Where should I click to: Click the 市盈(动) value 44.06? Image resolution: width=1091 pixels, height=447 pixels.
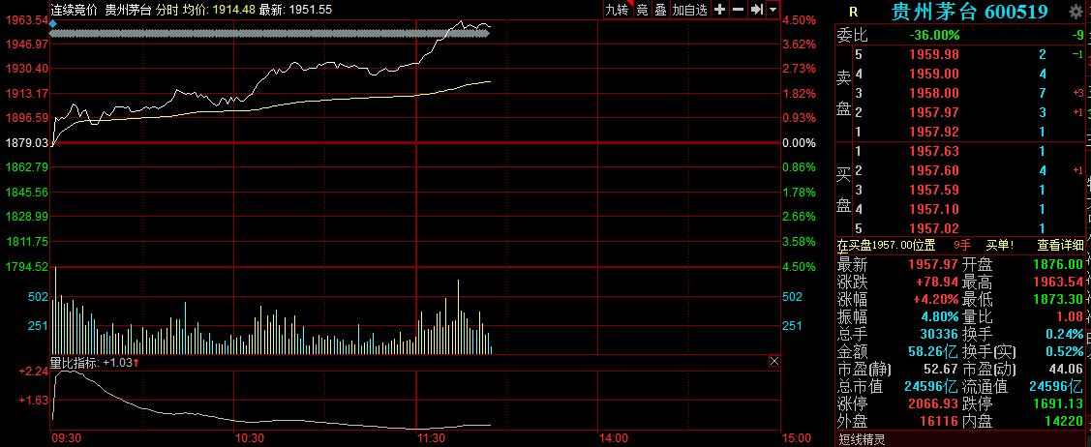point(1065,370)
